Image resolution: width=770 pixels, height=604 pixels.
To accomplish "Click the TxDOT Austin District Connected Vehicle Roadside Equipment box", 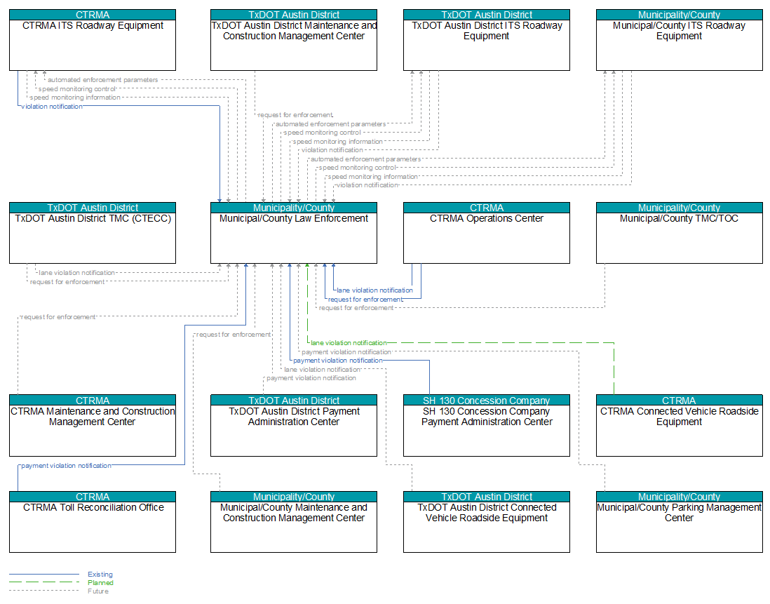I will click(x=487, y=522).
